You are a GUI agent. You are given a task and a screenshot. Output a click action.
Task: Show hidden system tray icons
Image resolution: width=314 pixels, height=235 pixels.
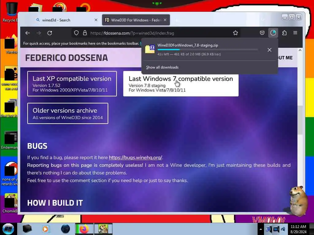tap(261, 229)
